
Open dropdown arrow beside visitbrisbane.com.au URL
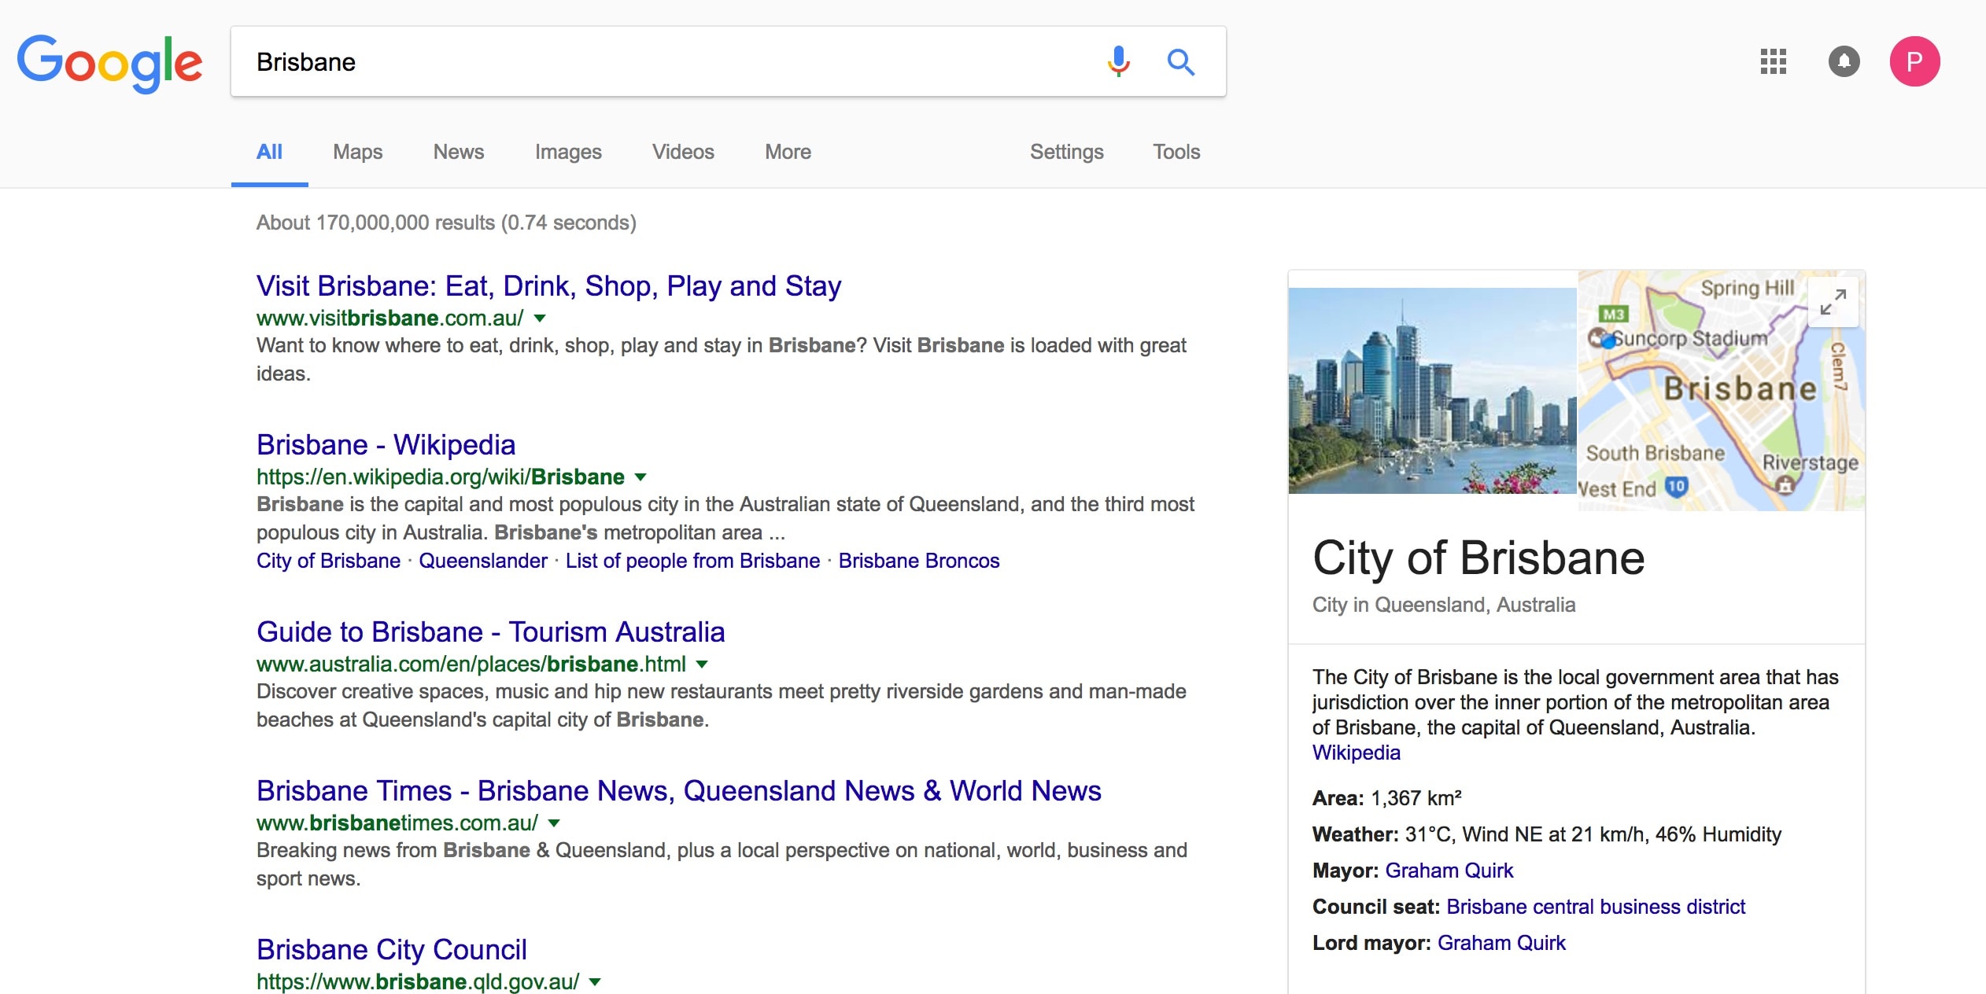click(540, 318)
